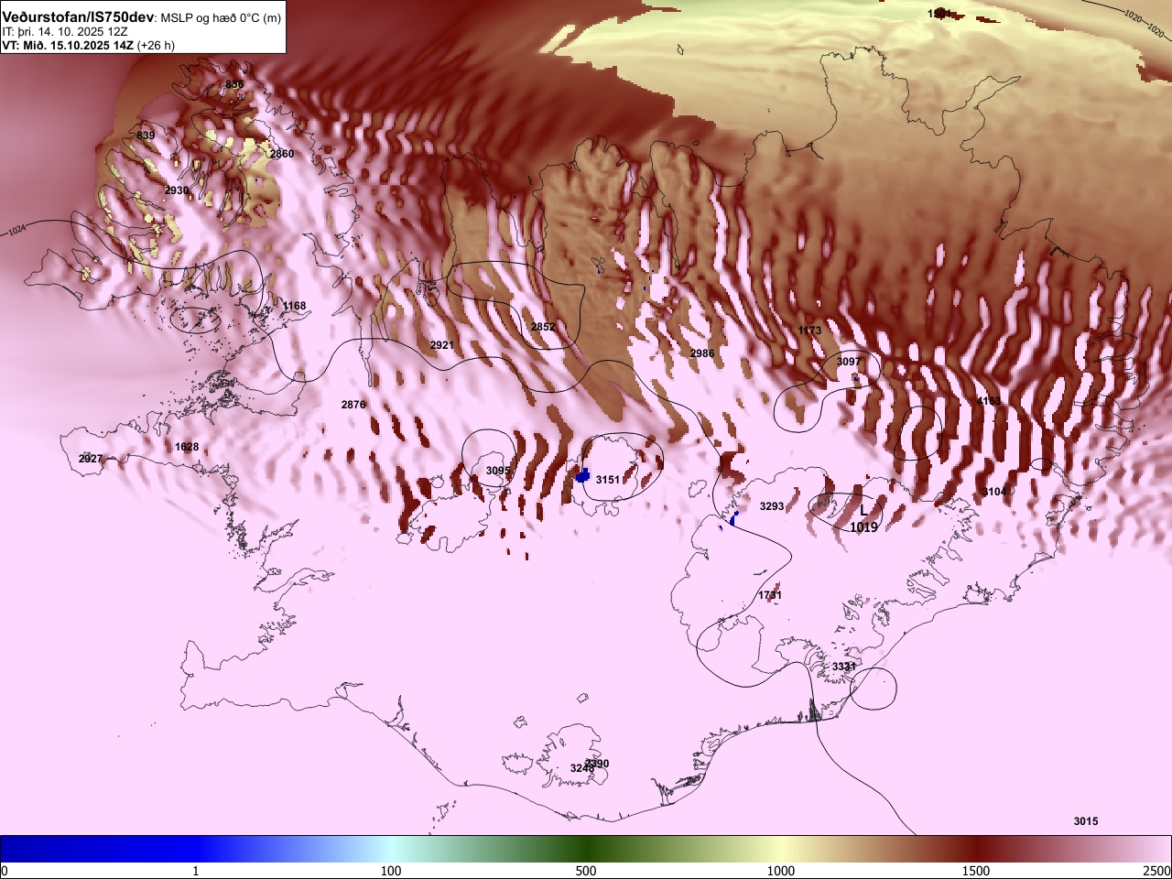Screen dimensions: 1172x879
Task: Click the 2927 height label
Action: tap(91, 459)
